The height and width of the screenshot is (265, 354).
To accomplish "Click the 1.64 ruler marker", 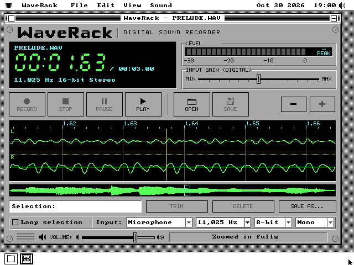I will tap(192, 124).
